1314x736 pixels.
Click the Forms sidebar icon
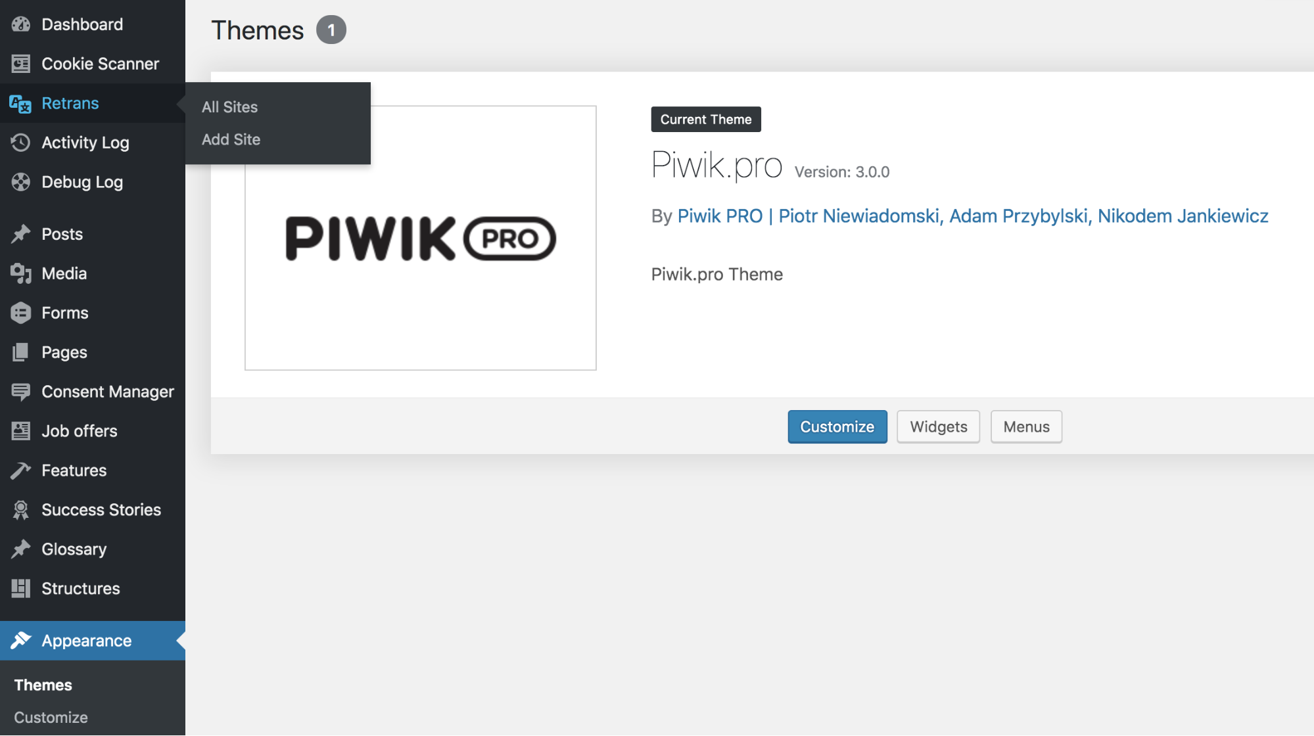(x=21, y=313)
